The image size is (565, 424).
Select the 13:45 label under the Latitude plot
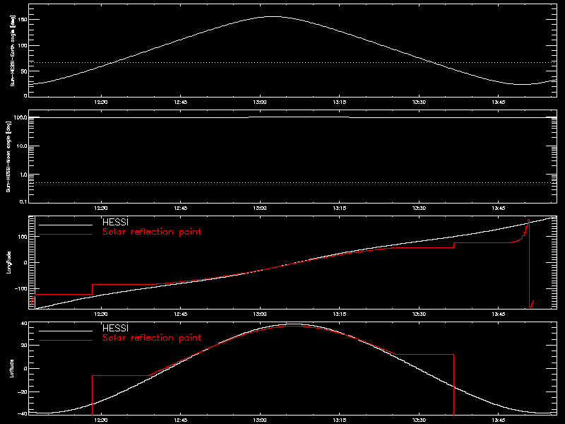(x=499, y=420)
